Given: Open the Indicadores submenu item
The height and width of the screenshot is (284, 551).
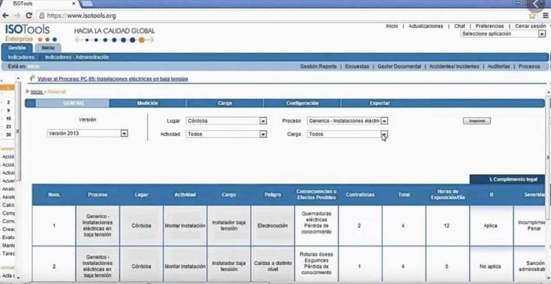Looking at the screenshot, I should [x=21, y=57].
